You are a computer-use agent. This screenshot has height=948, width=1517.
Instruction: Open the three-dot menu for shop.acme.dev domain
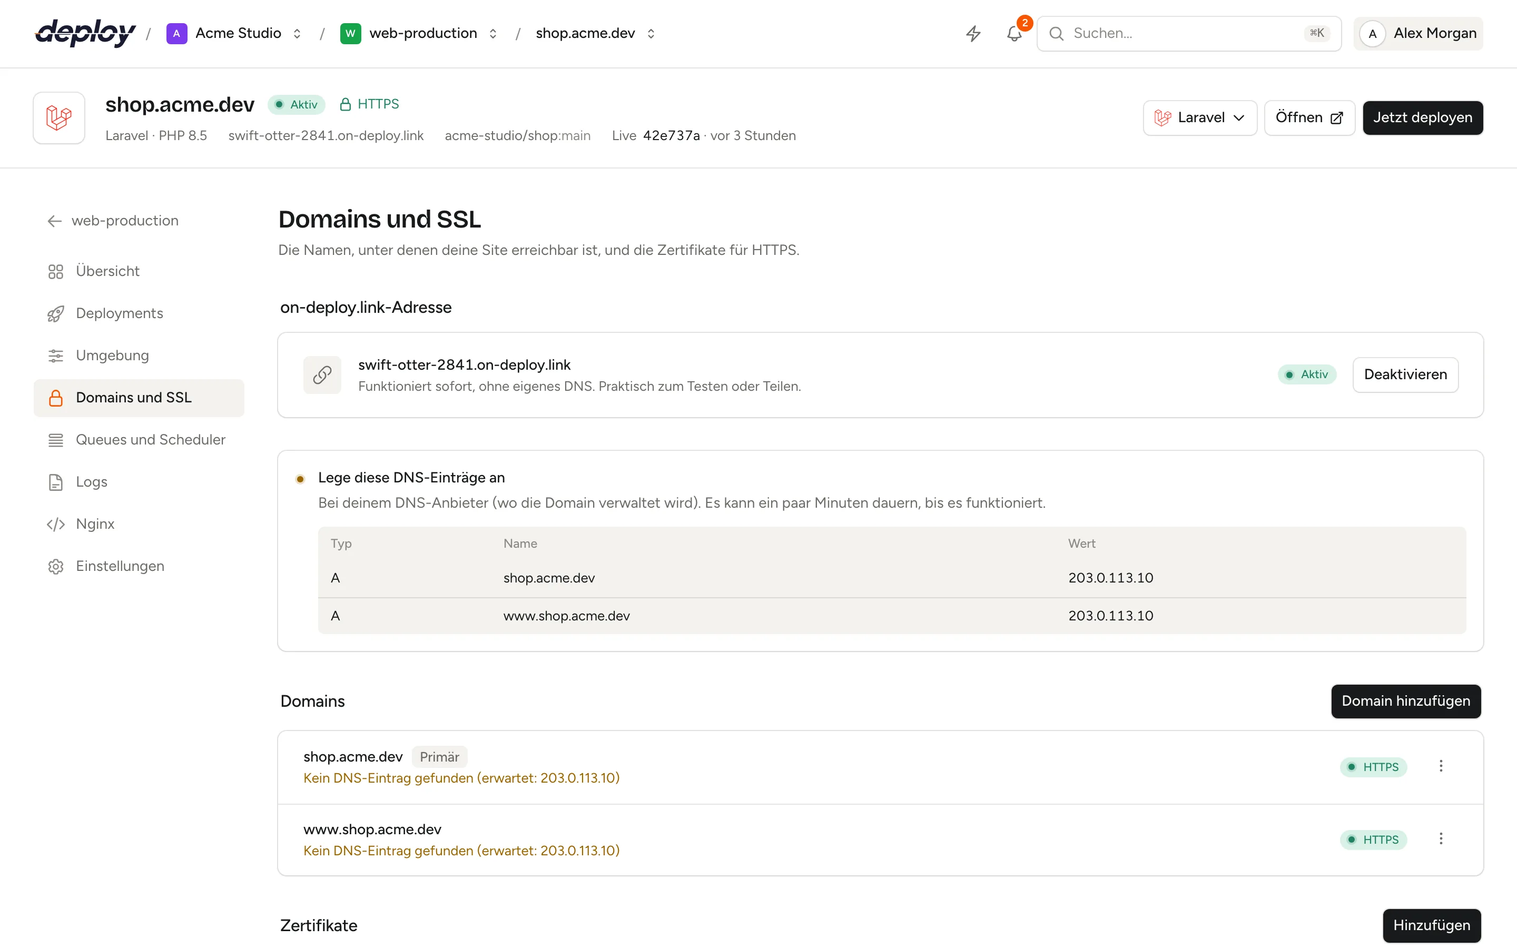1441,766
